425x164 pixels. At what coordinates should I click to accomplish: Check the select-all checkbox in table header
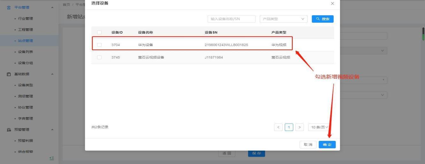[x=99, y=33]
